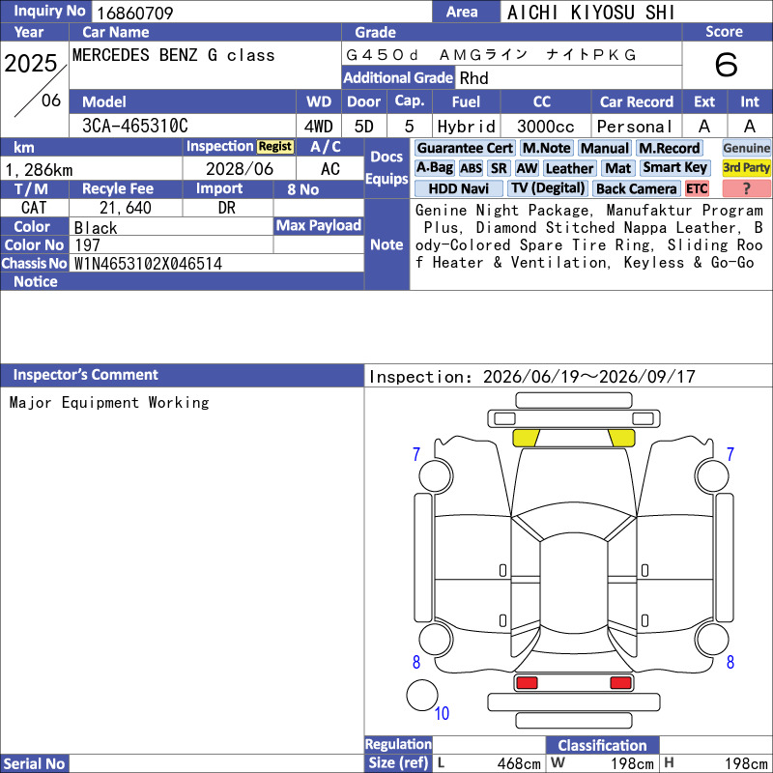The height and width of the screenshot is (773, 773).
Task: Select the chassis number W1N4653102X046514
Action: [x=148, y=264]
